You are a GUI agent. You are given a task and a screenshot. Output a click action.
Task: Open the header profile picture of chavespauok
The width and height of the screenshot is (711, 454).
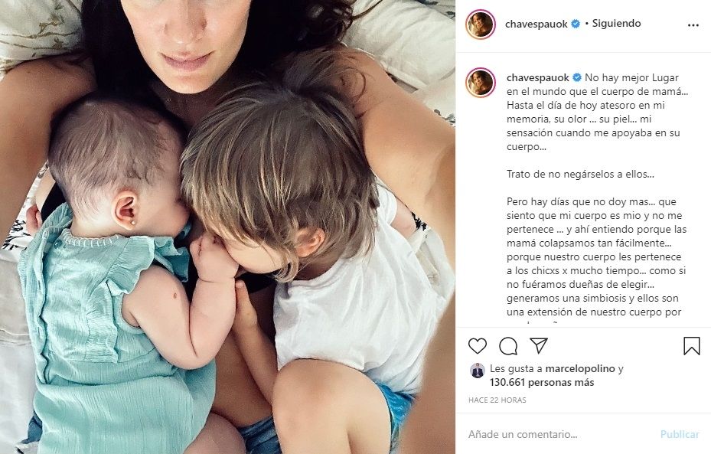coord(480,24)
